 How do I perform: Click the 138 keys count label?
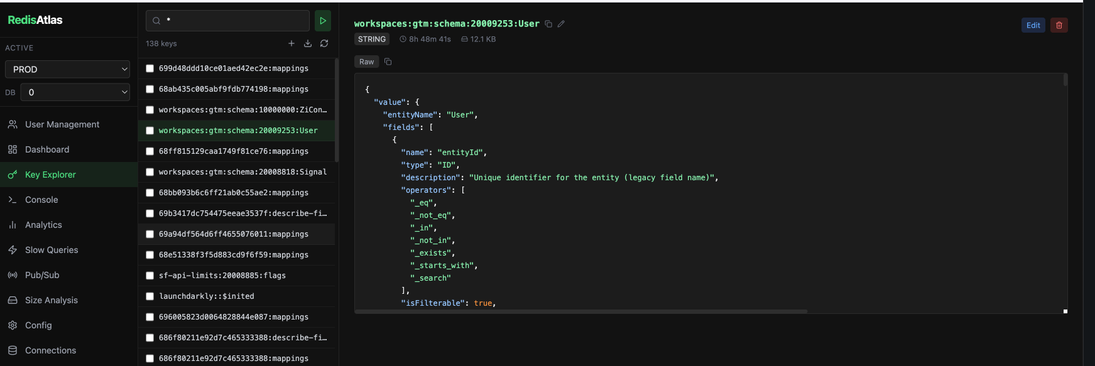[161, 43]
